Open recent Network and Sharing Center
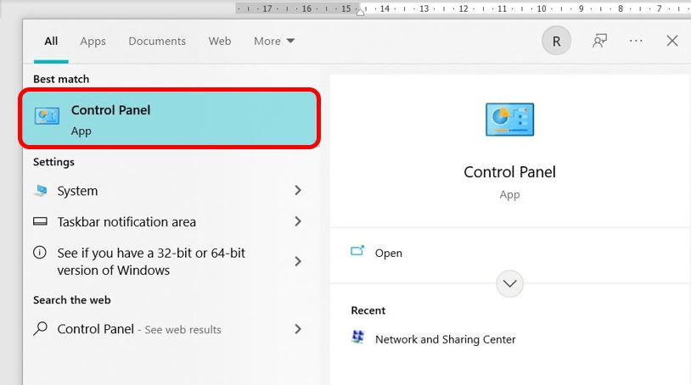Screen dimensions: 691x385 pyautogui.click(x=445, y=339)
